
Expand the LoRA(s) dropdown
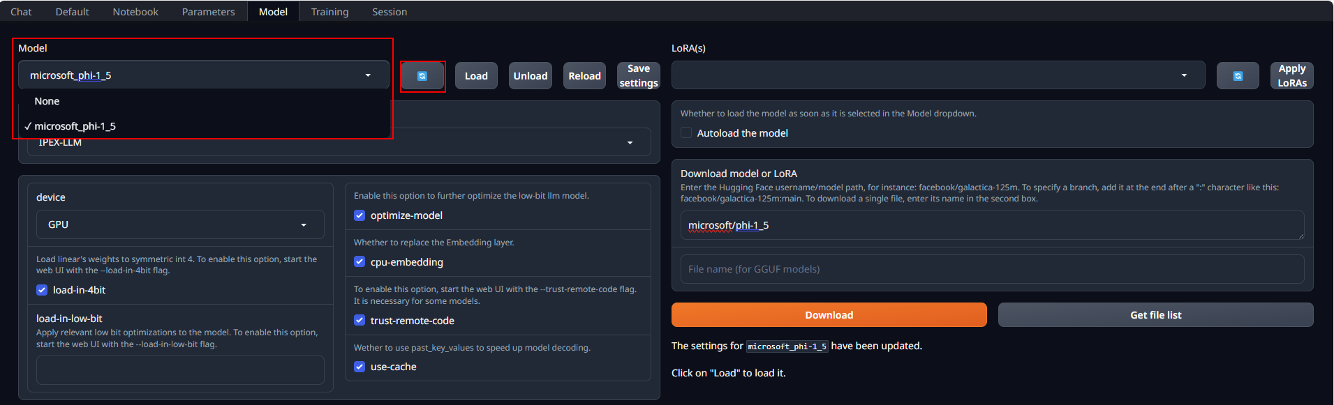point(938,75)
